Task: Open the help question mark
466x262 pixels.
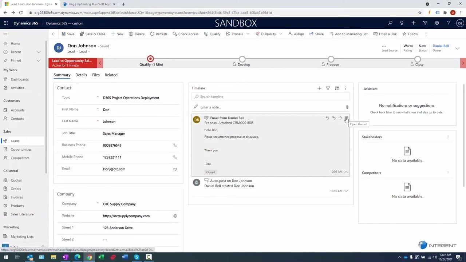Action: (448, 23)
